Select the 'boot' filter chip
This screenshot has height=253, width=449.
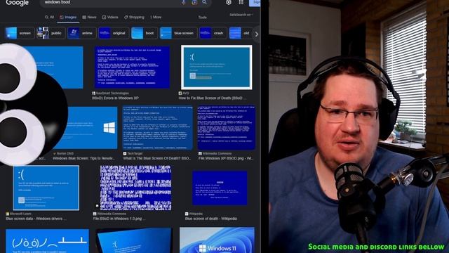coord(145,33)
